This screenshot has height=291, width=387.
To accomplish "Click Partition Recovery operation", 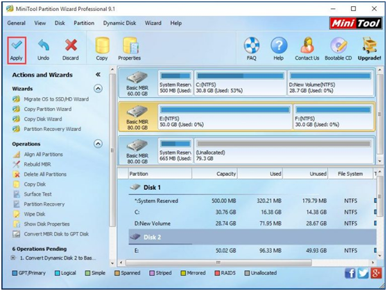I will coord(44,204).
